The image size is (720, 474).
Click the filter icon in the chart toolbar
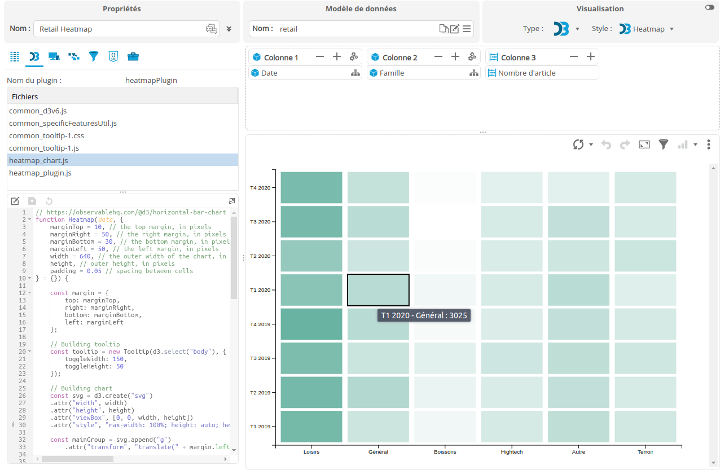click(664, 144)
